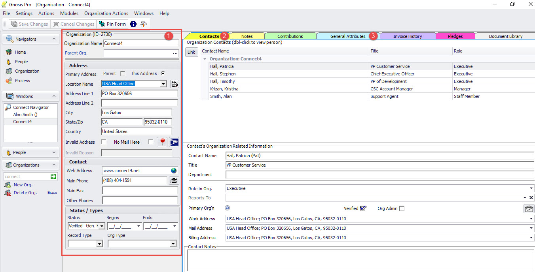The image size is (535, 272).
Task: Open the Location Name dropdown
Action: pos(163,84)
